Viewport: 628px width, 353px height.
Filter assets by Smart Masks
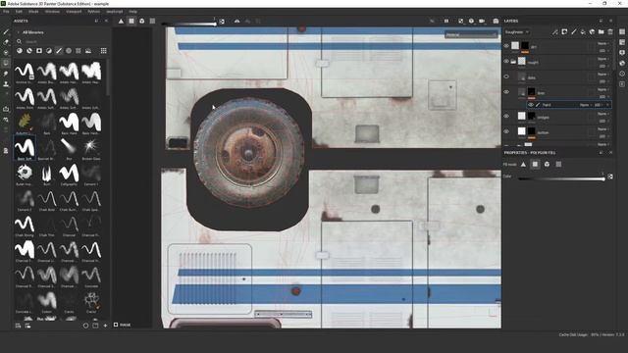click(39, 51)
